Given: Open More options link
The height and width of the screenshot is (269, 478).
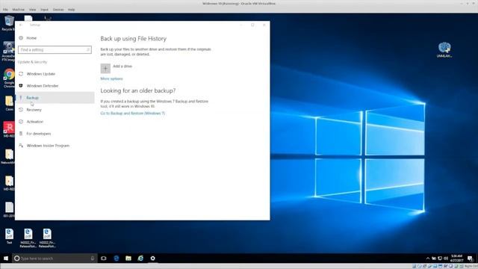Looking at the screenshot, I should click(x=111, y=78).
